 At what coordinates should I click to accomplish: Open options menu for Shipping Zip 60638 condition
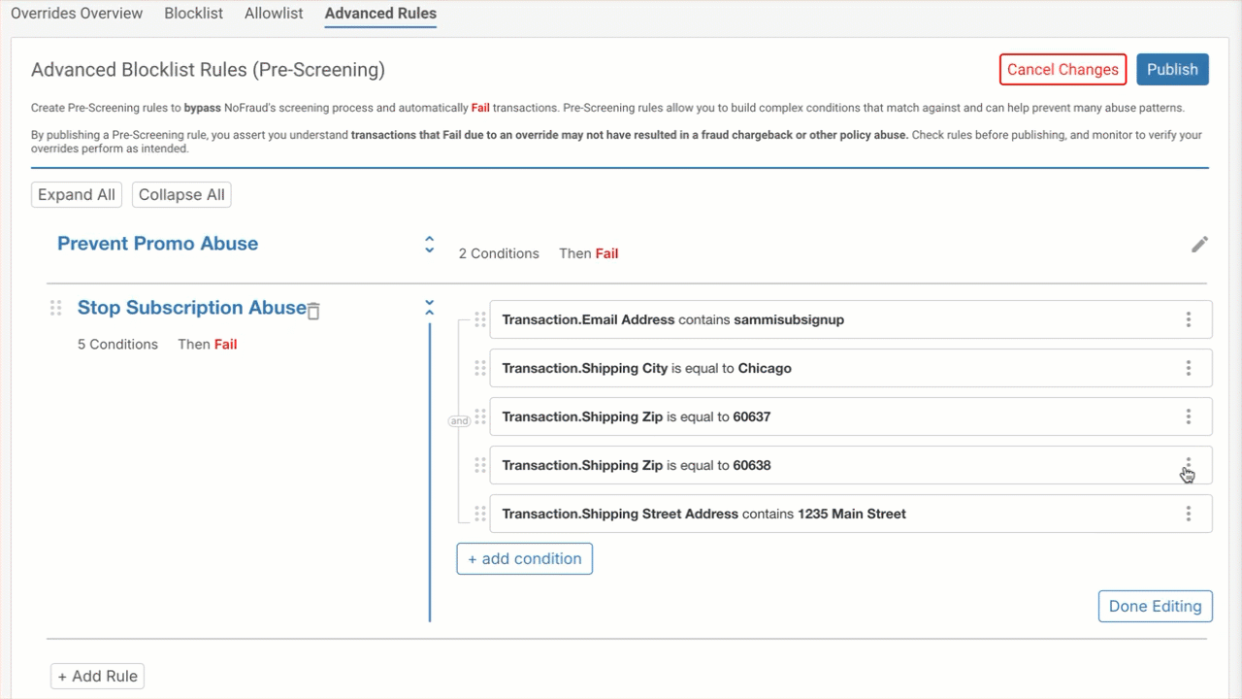coord(1189,465)
